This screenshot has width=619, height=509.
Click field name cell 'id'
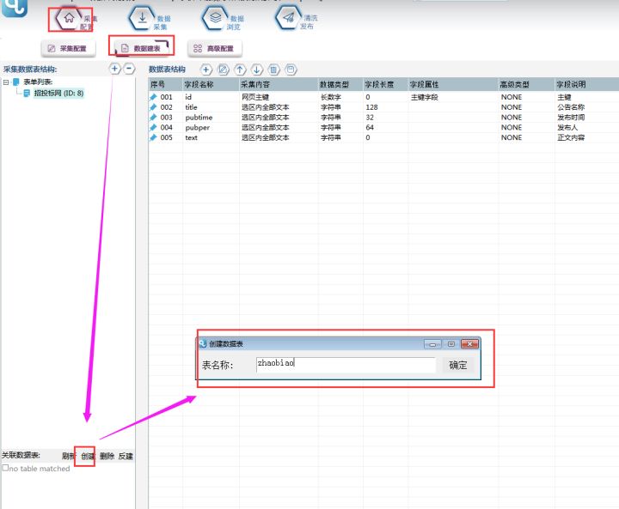tap(188, 97)
